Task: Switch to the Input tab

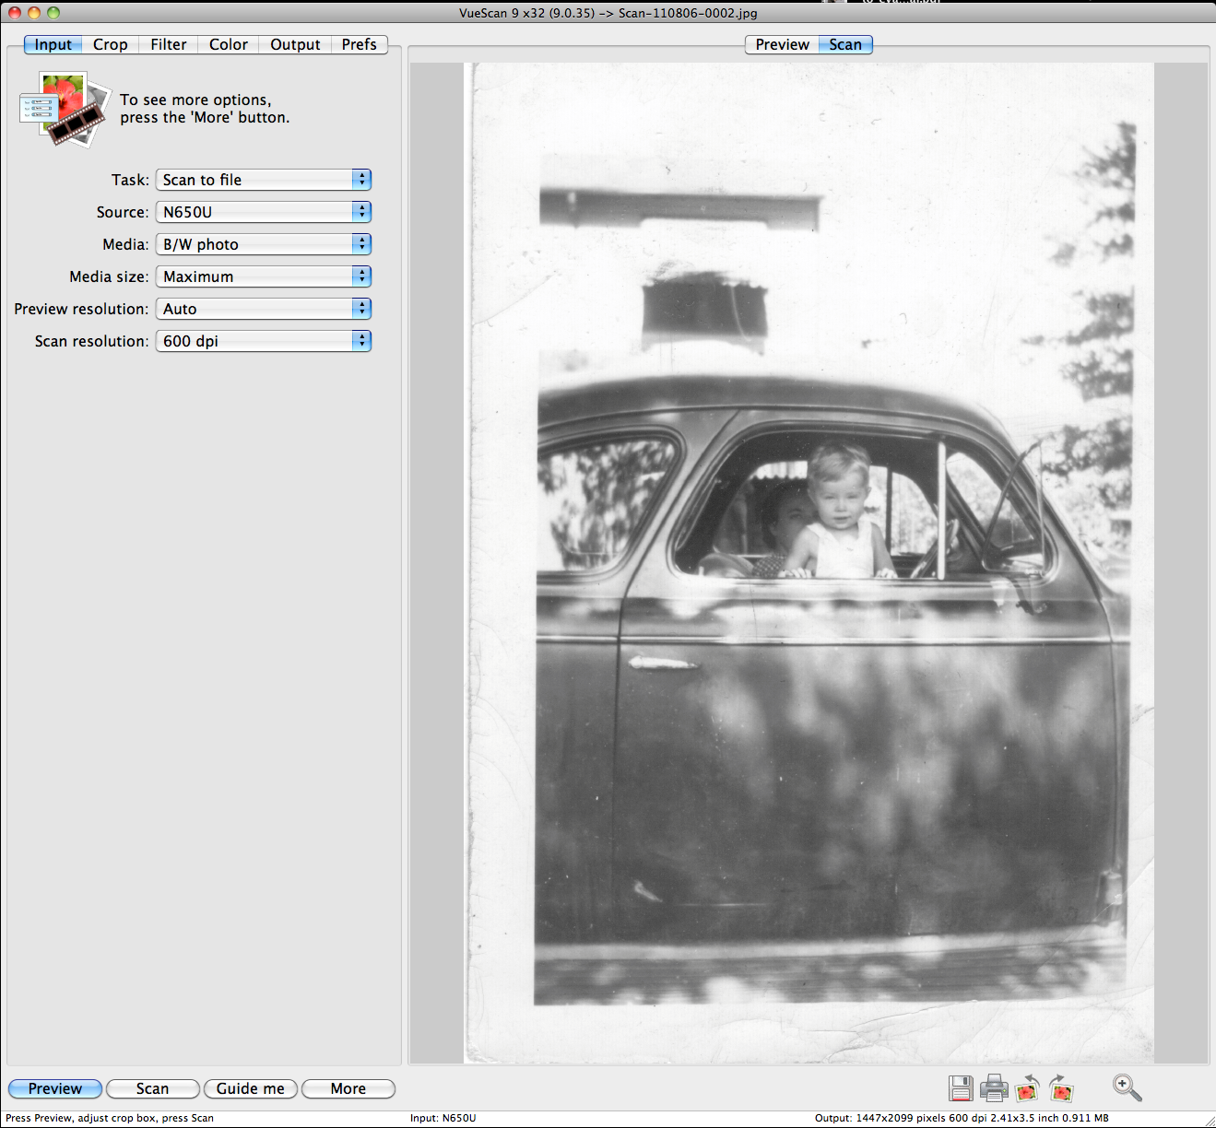Action: tap(53, 44)
